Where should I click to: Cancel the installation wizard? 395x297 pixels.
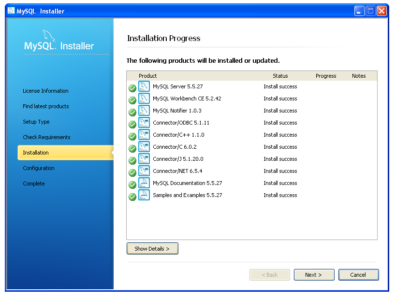coord(358,275)
